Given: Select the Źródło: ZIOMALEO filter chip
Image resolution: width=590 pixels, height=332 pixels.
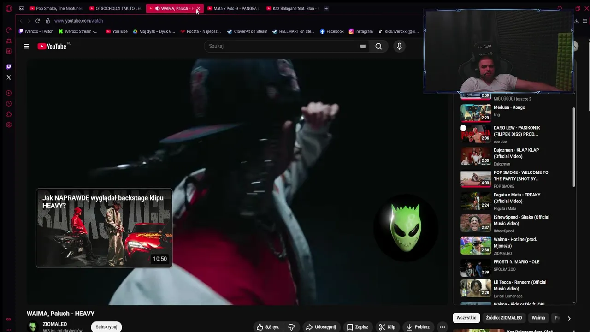Looking at the screenshot, I should click(504, 318).
